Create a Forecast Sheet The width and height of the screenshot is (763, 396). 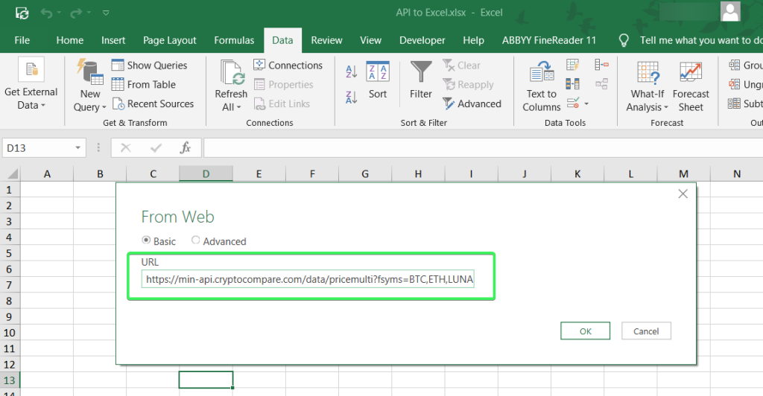click(691, 86)
